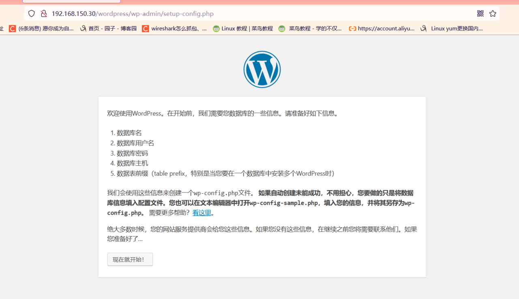Open the '(6条消息) 愿你成为自...' bookmark

[x=41, y=29]
